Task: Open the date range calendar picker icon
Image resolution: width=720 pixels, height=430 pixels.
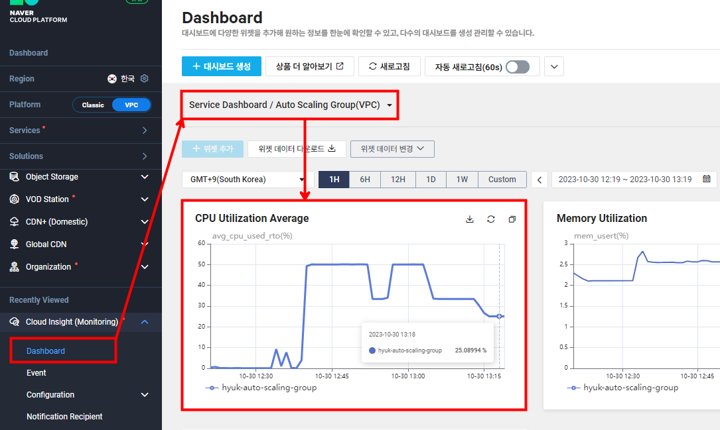Action: 707,179
